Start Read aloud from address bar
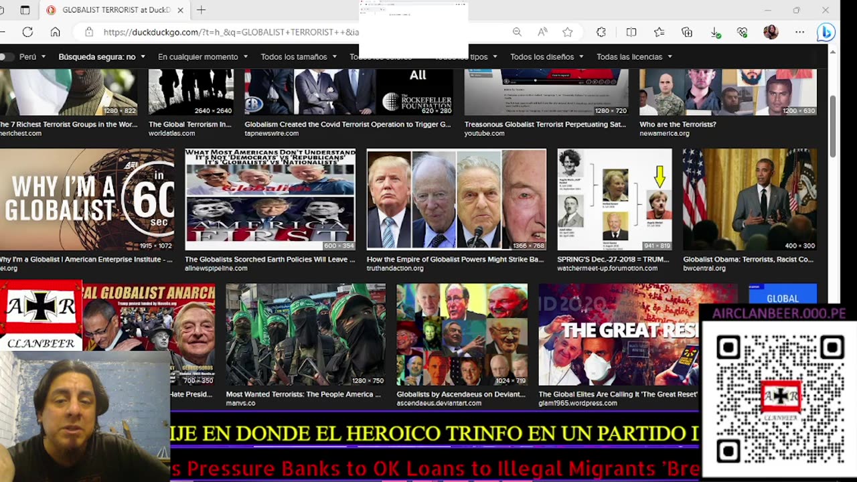Screen dimensions: 857x482 click(542, 32)
